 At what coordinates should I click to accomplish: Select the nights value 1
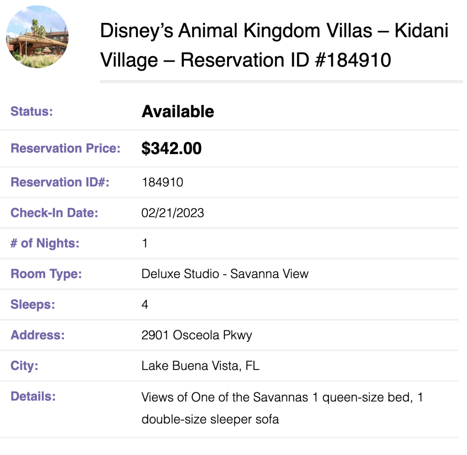[x=145, y=243]
